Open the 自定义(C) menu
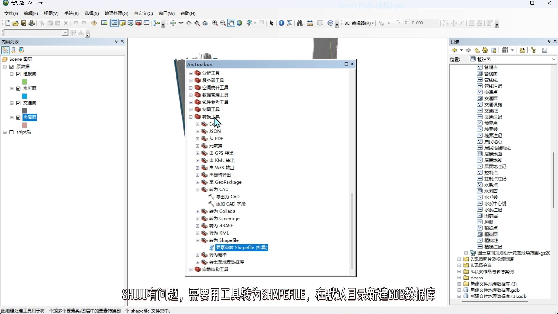This screenshot has height=314, width=558. [143, 13]
